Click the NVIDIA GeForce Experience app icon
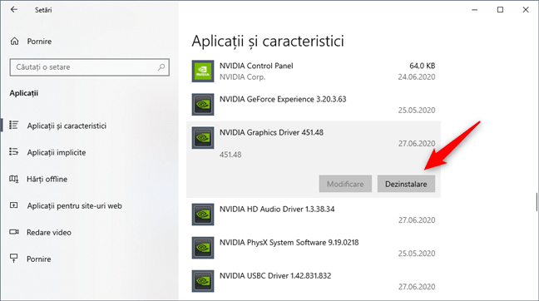The width and height of the screenshot is (539, 301). tap(203, 105)
